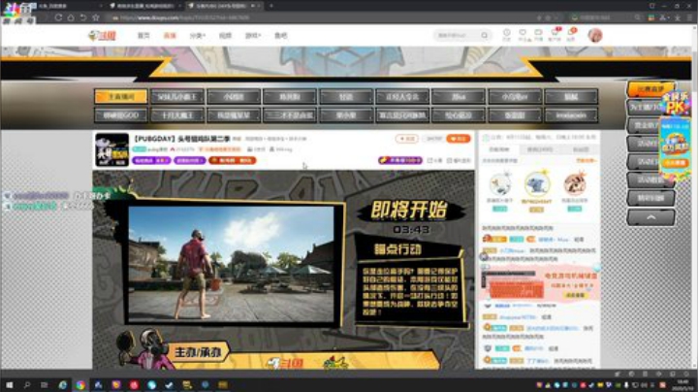Click the center top-contributor avatar with crown

(x=537, y=184)
